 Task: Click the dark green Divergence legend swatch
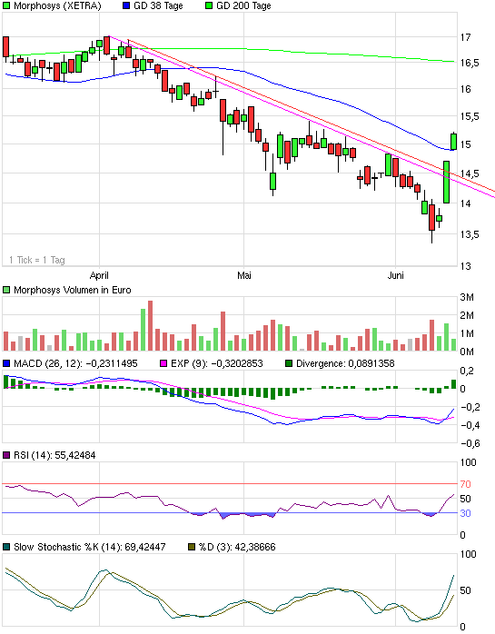(289, 363)
